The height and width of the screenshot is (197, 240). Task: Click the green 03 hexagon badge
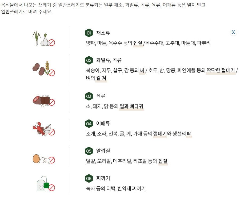(x=89, y=96)
